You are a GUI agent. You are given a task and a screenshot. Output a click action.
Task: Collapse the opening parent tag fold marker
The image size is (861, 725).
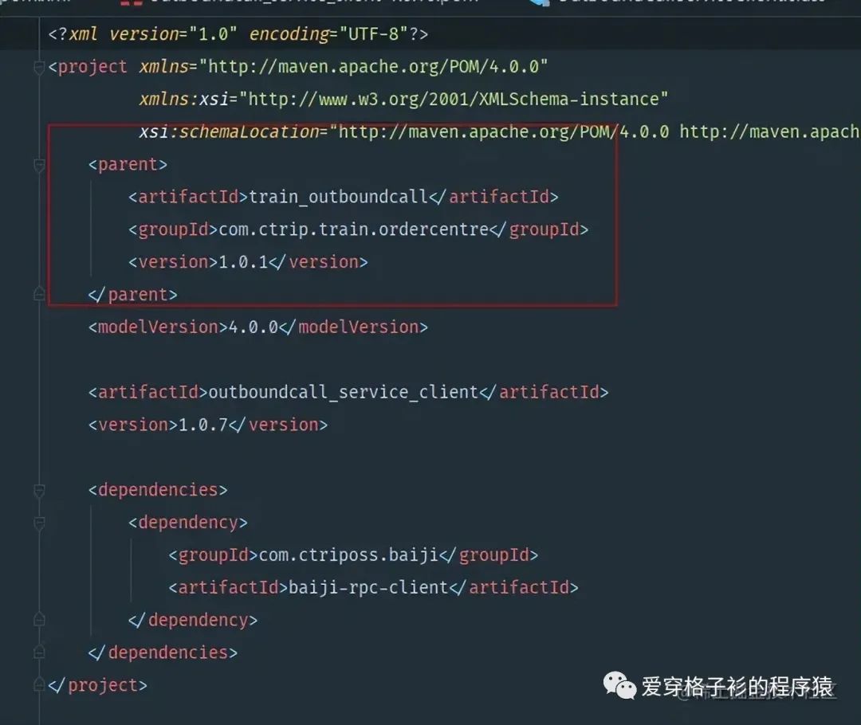pyautogui.click(x=39, y=165)
